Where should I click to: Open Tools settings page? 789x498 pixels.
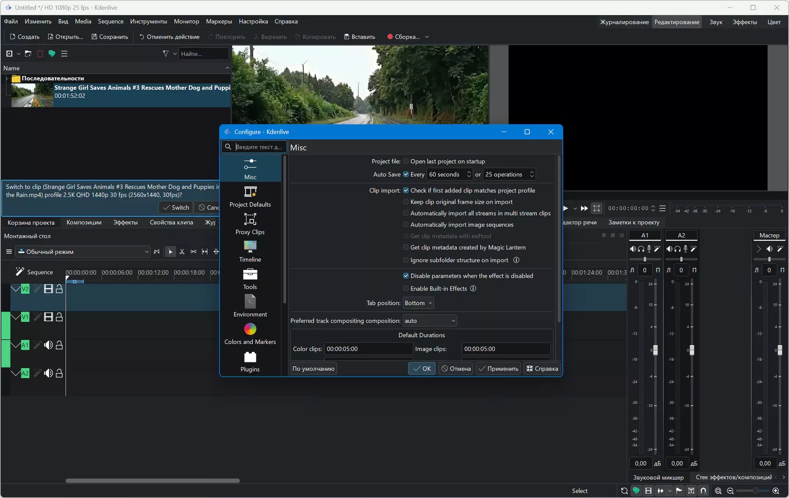point(250,279)
